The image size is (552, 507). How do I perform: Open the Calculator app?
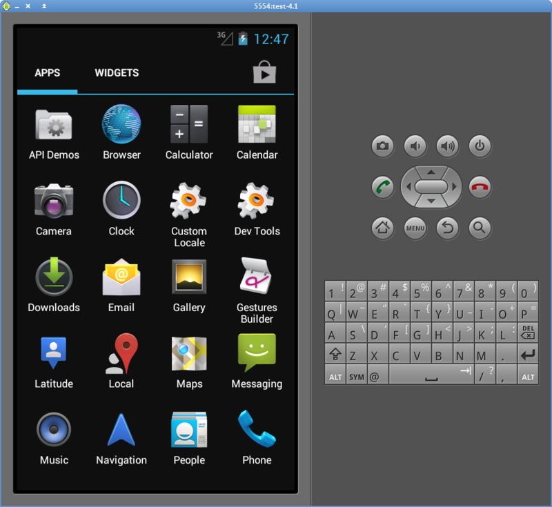pos(188,131)
